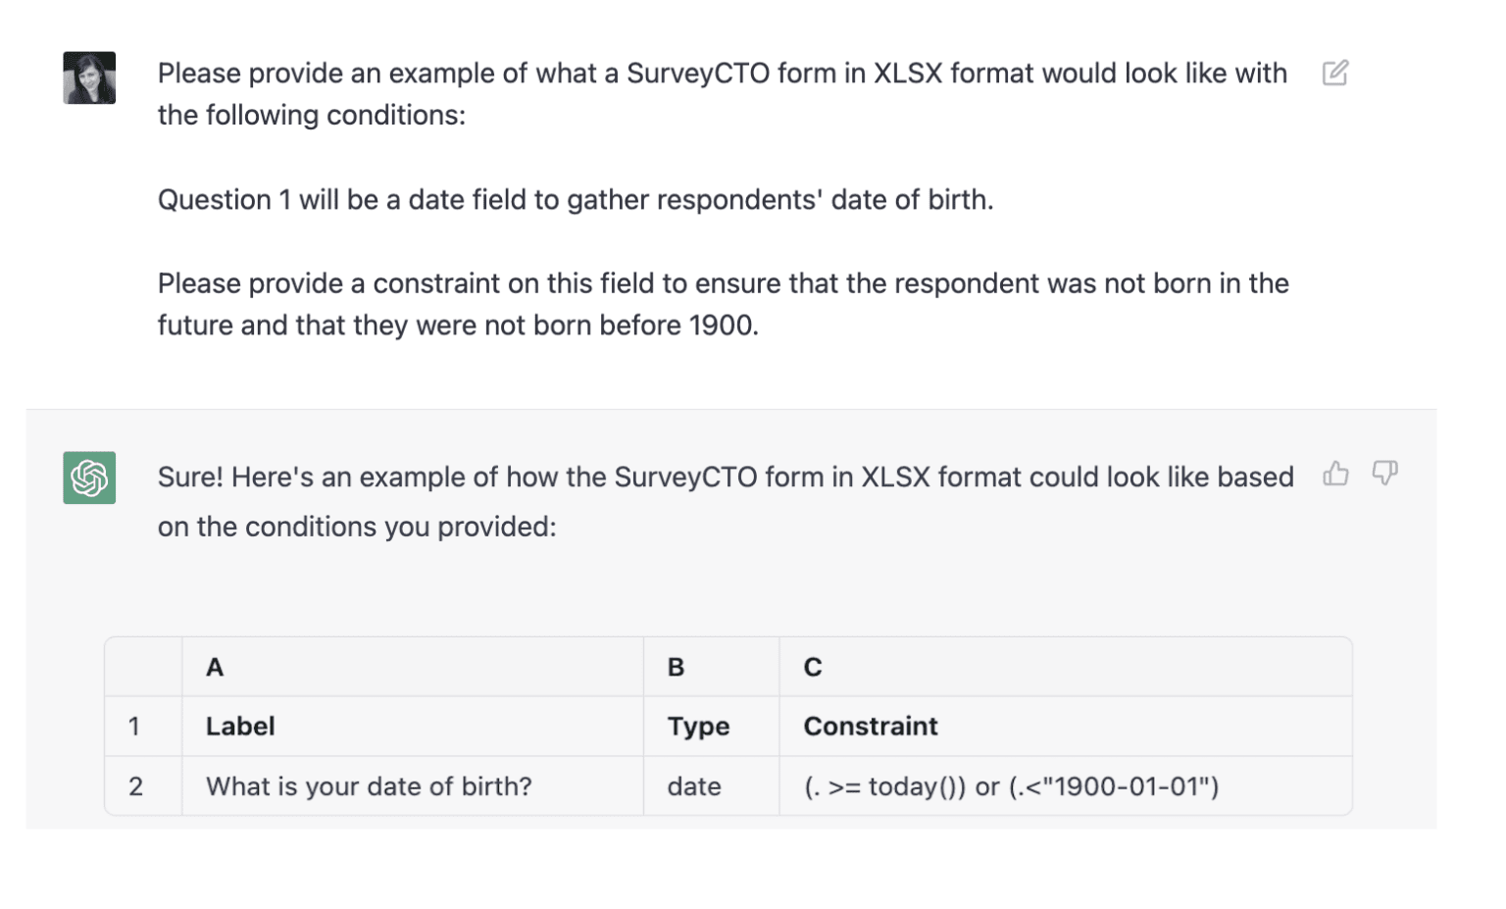The image size is (1506, 909).
Task: Select the thumbs up feedback icon
Action: click(x=1335, y=475)
